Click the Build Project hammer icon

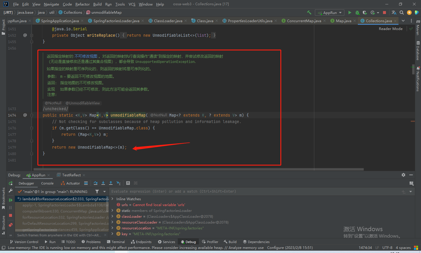[x=309, y=13]
